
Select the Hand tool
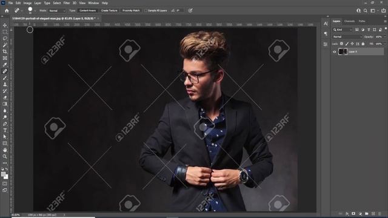click(x=5, y=150)
